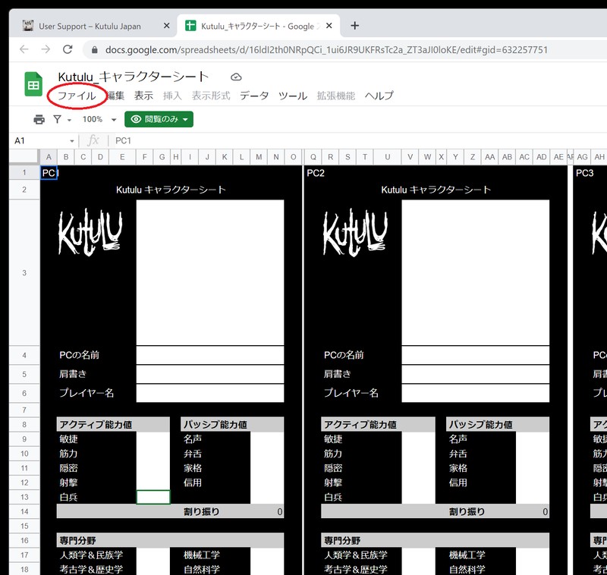Image resolution: width=607 pixels, height=575 pixels.
Task: Reload the page with the refresh icon
Action: tap(68, 49)
